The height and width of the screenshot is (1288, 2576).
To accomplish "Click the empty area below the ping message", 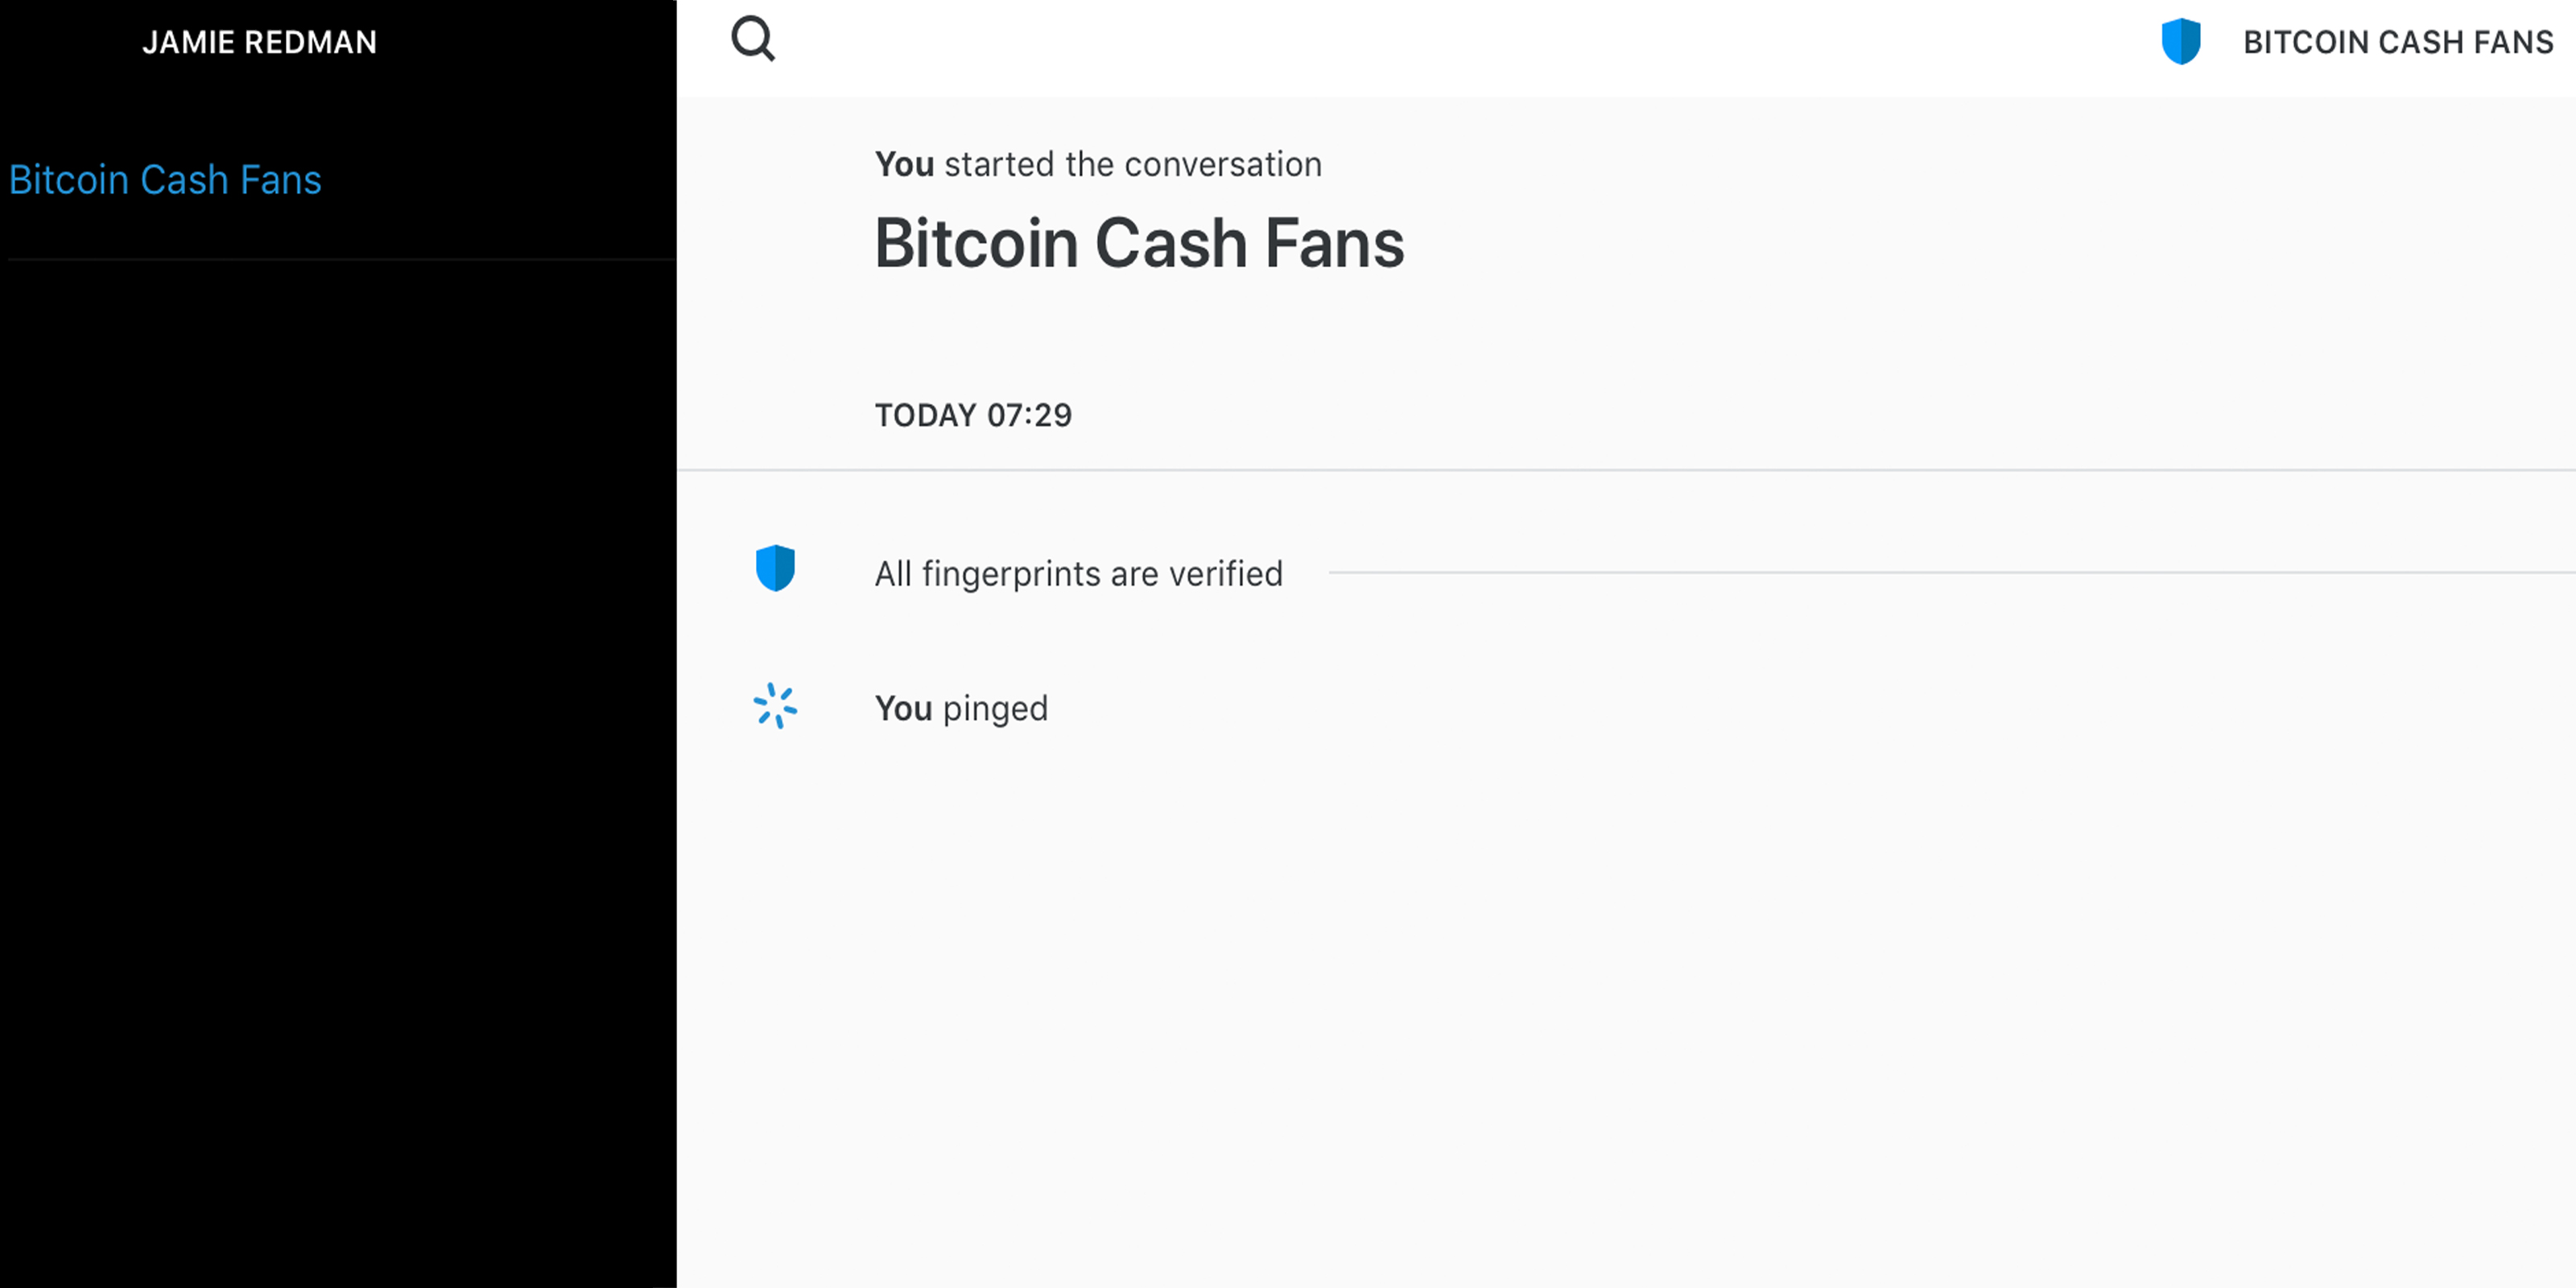I will tap(1600, 1000).
